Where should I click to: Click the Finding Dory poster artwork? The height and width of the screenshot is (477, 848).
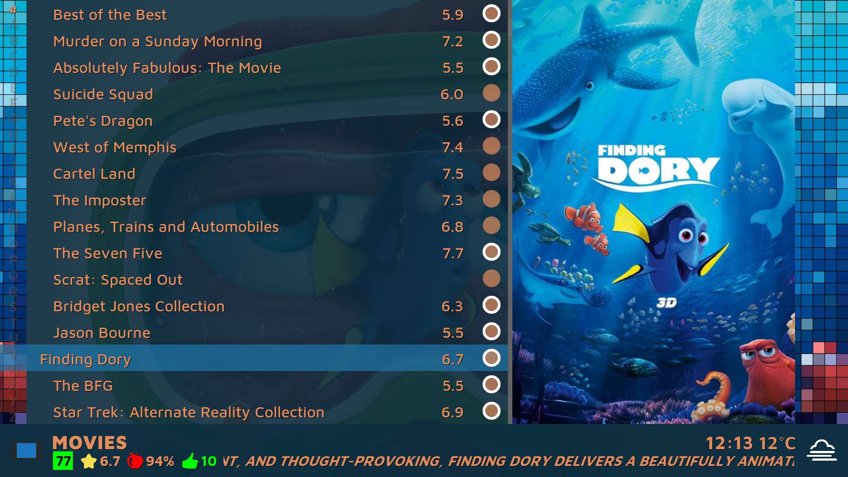[653, 212]
